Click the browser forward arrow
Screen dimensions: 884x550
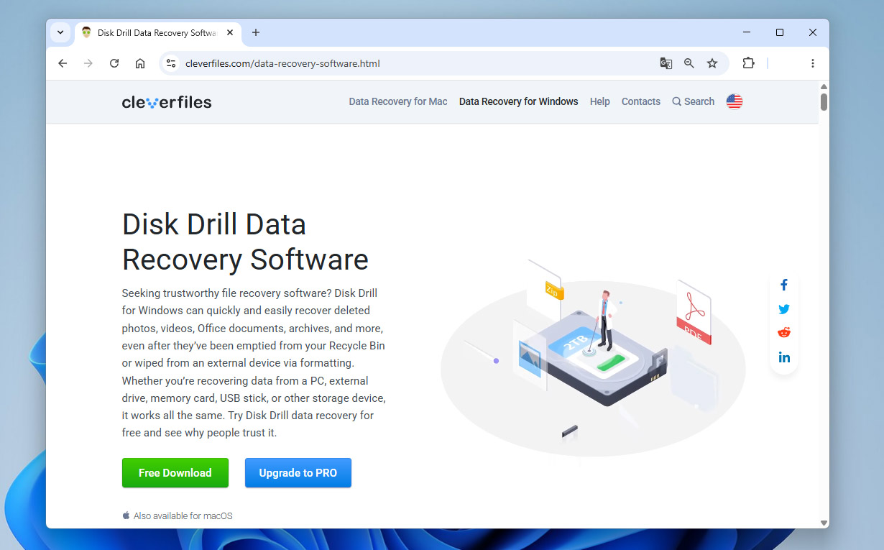point(88,63)
